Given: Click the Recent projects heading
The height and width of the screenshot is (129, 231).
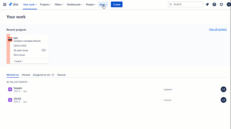Looking at the screenshot, I should pyautogui.click(x=16, y=30).
